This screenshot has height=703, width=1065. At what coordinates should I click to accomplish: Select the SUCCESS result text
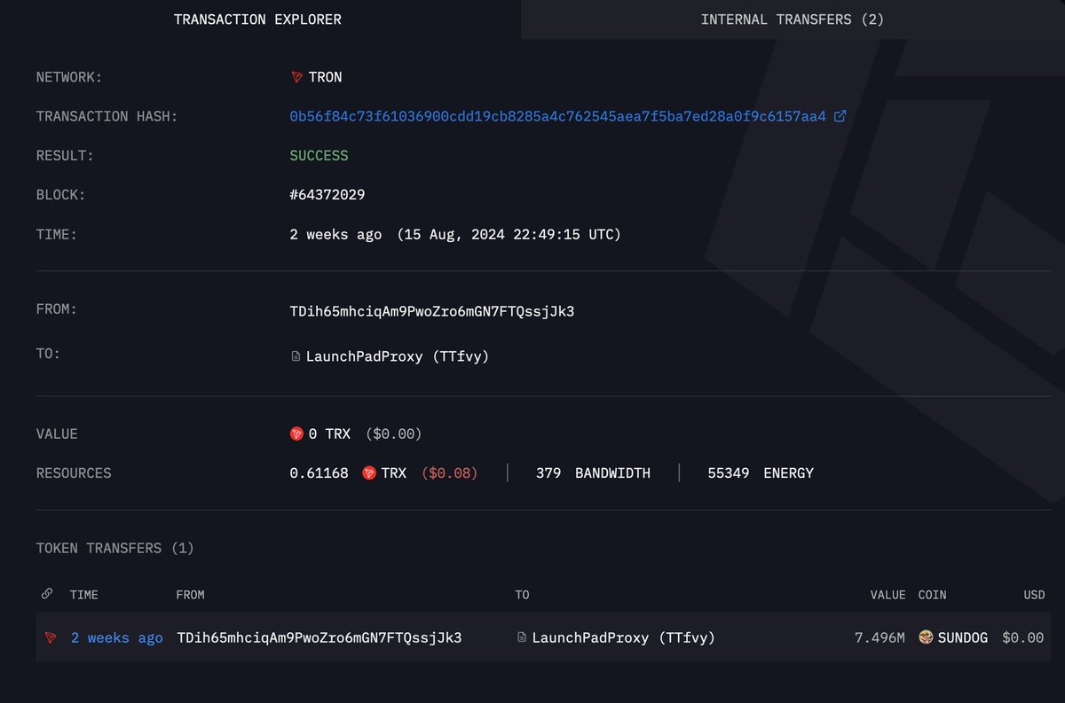[x=319, y=155]
